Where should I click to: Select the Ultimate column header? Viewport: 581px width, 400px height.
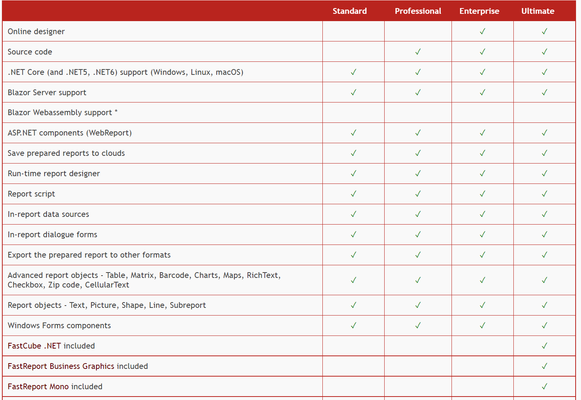point(538,11)
